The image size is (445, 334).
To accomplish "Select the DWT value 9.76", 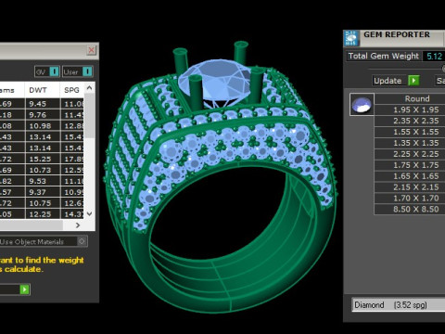I will click(38, 115).
